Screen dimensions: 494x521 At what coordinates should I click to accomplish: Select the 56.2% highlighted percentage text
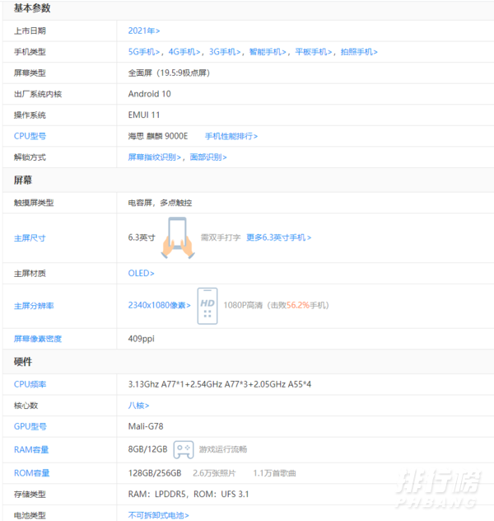pyautogui.click(x=298, y=305)
